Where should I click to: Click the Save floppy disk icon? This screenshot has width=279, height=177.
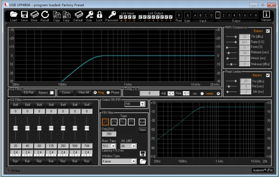click(24, 14)
